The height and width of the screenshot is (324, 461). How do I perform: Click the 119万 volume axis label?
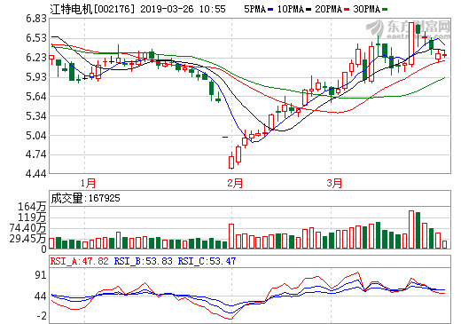point(33,217)
